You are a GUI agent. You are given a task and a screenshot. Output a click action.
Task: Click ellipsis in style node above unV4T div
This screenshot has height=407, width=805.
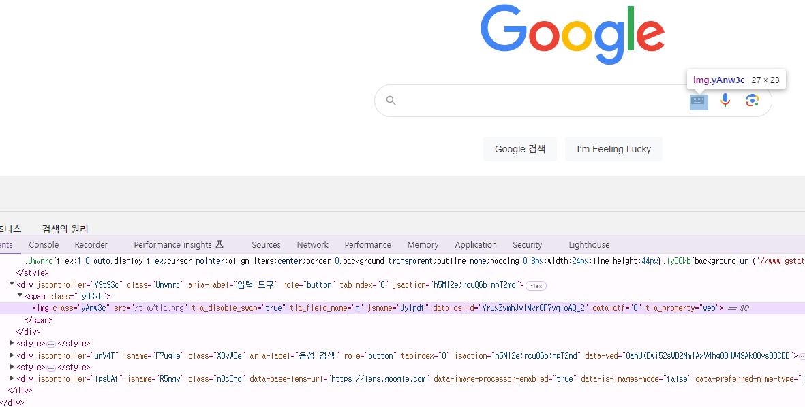pos(51,344)
